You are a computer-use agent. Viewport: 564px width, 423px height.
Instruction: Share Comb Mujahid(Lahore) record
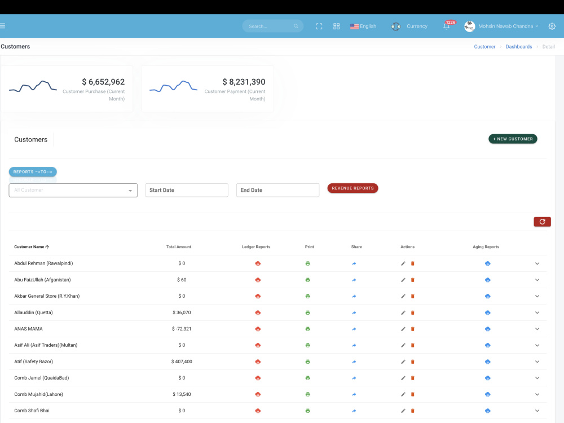354,395
